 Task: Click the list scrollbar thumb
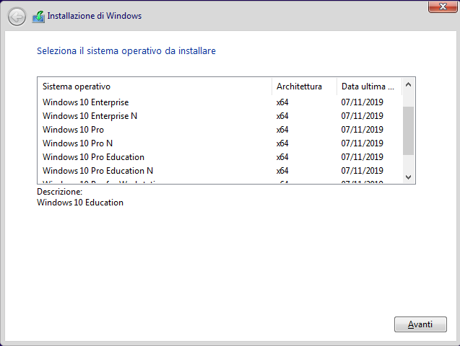(408, 130)
